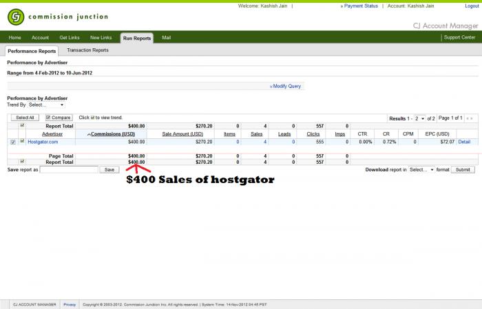The image size is (482, 309).
Task: Sort by Commissions (USD) column header
Action: point(111,134)
